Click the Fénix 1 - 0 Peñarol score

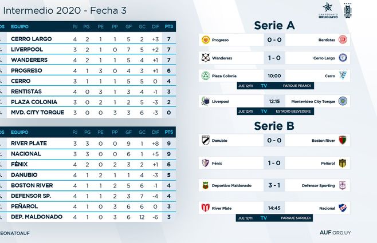[274, 163]
